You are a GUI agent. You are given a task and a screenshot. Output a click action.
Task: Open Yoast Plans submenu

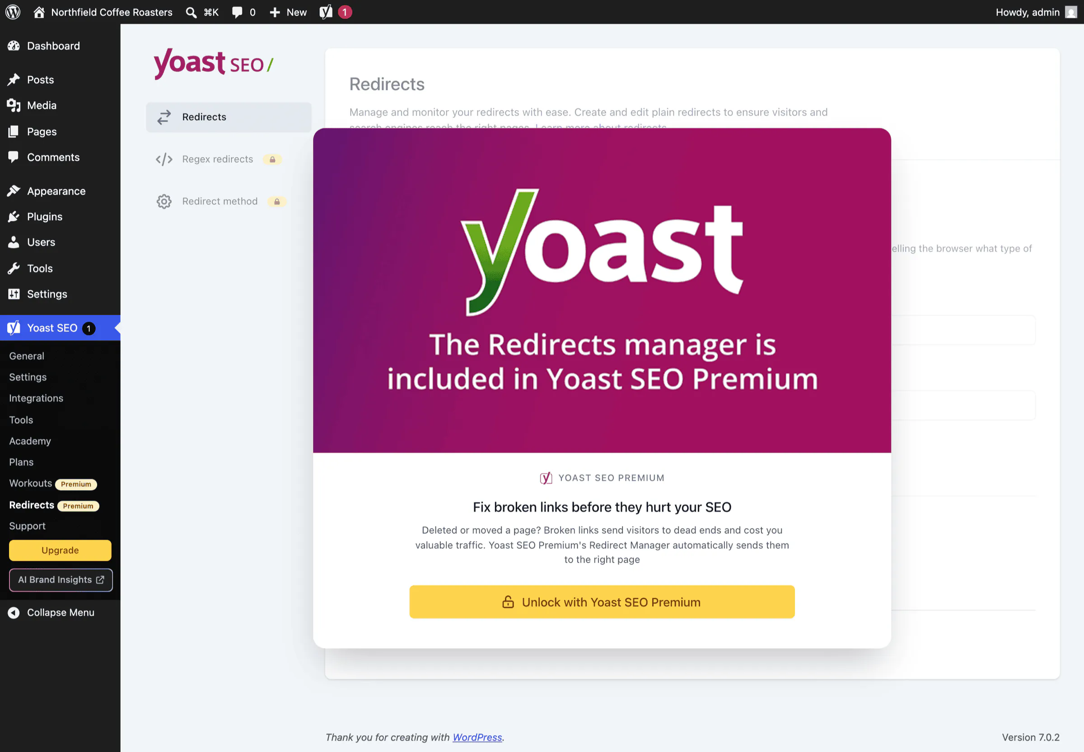point(21,462)
